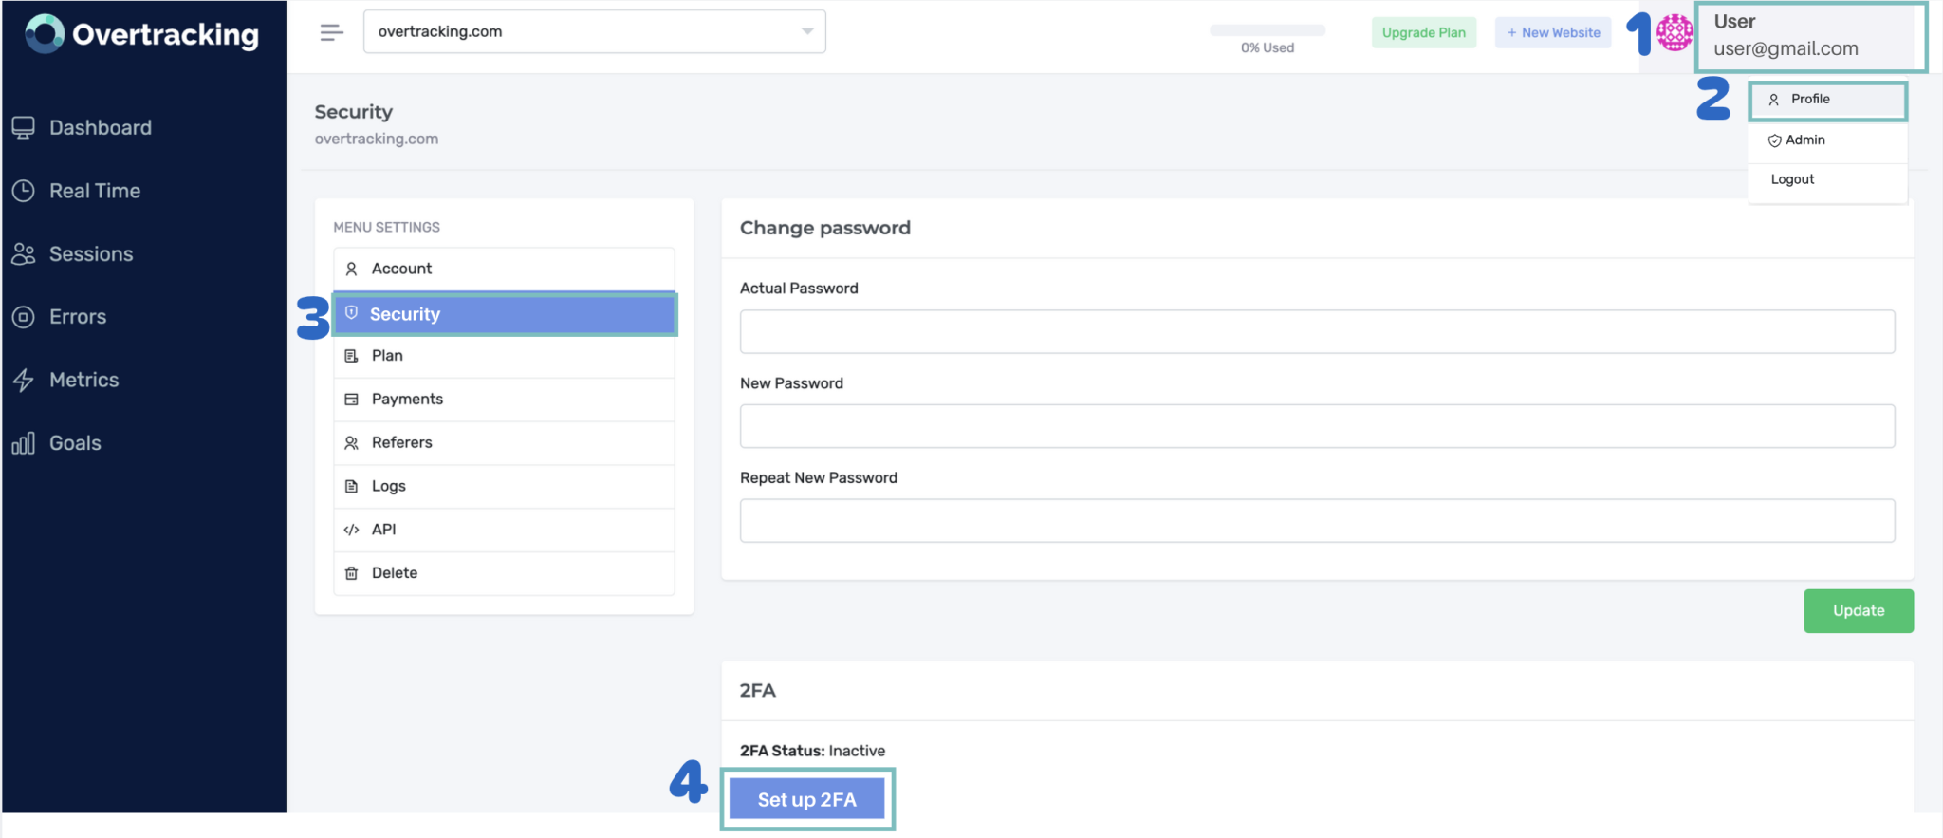Click the Plan document icon

351,356
